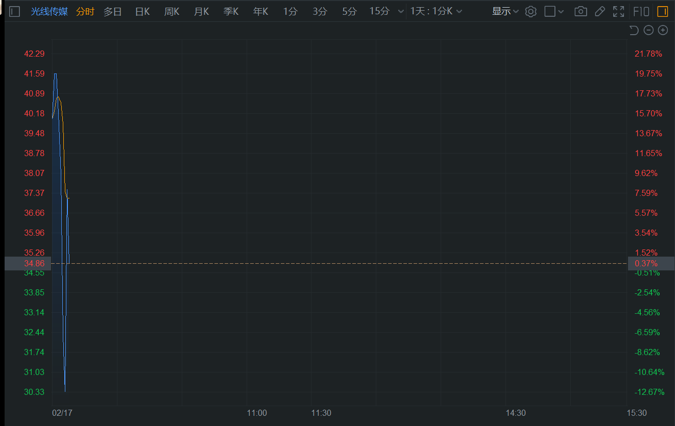The width and height of the screenshot is (675, 426).
Task: Click the 11:30 time axis label
Action: pyautogui.click(x=321, y=413)
